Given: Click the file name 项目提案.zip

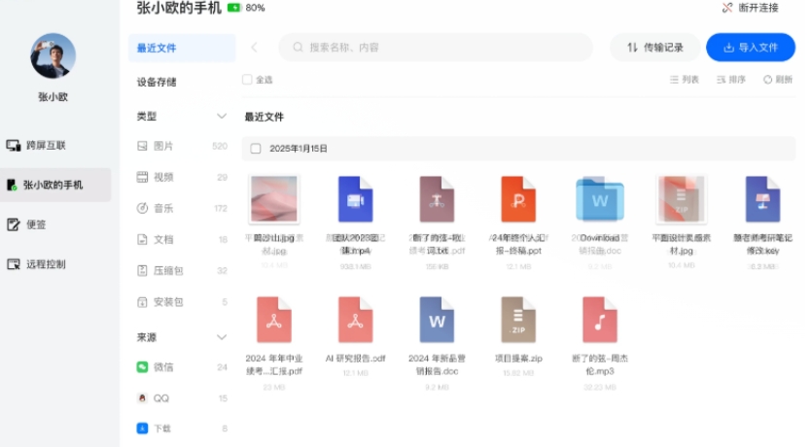Looking at the screenshot, I should (x=518, y=358).
